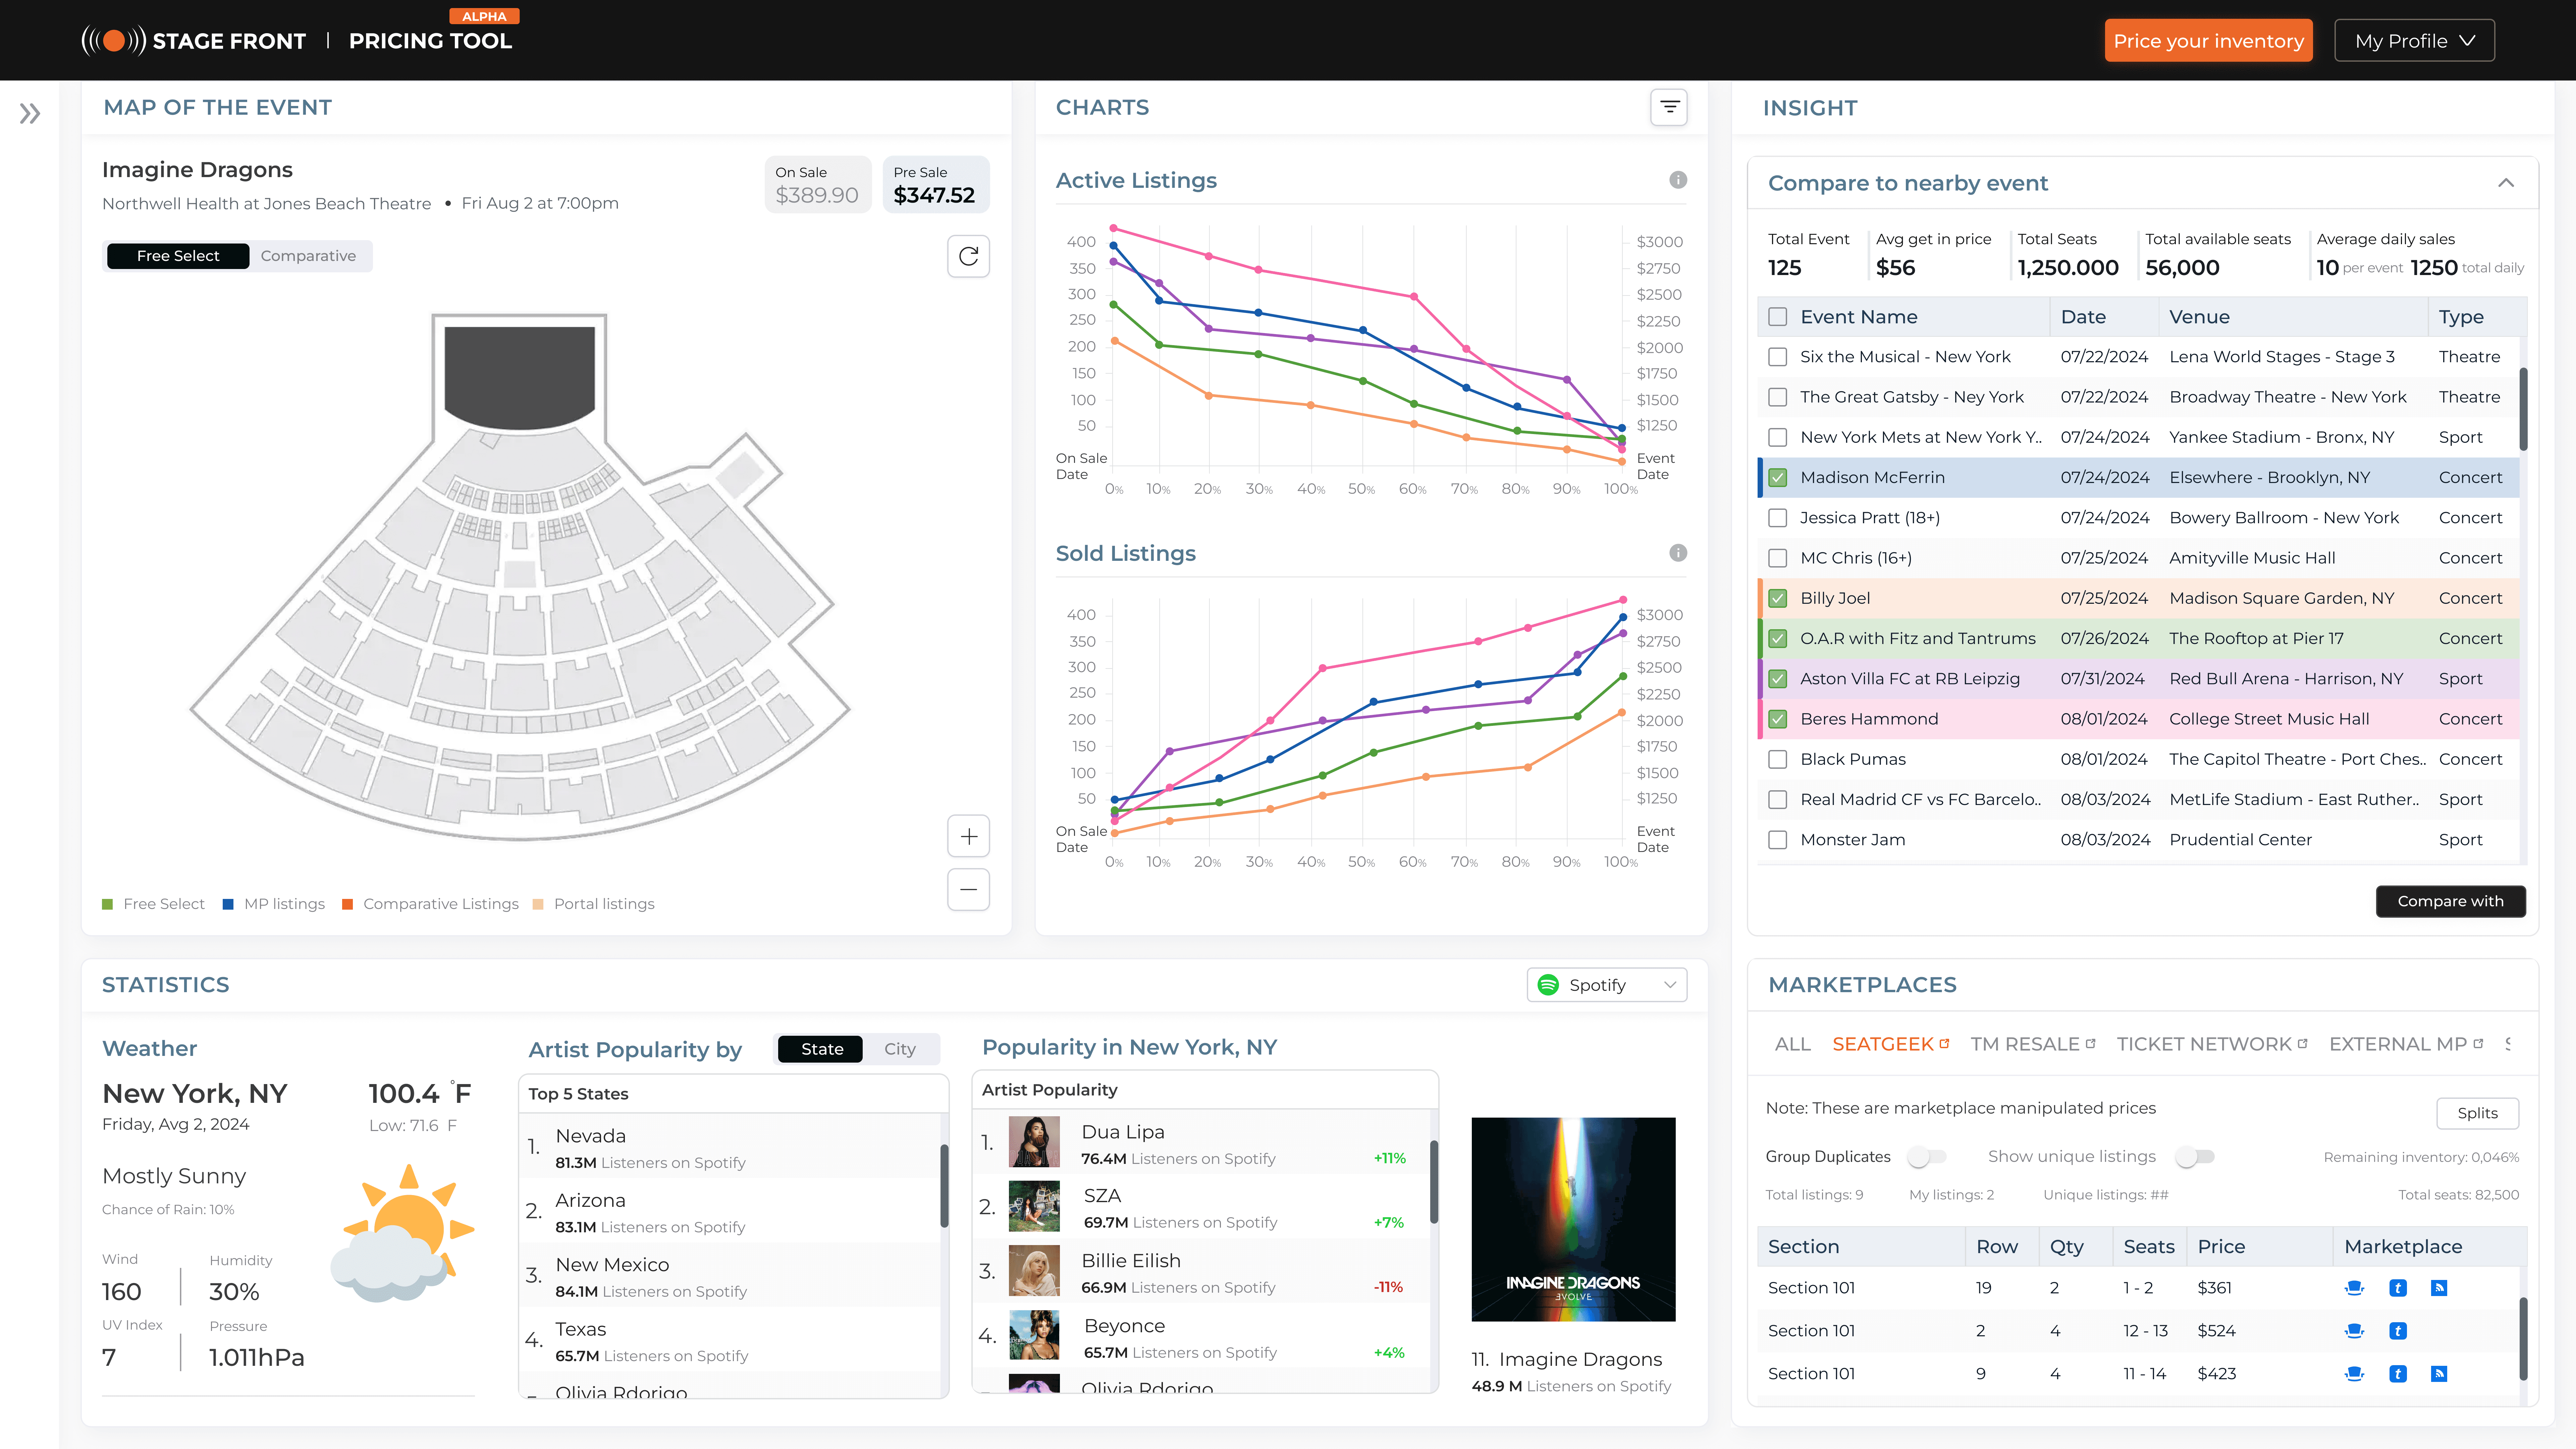Switch artist popularity to City

pyautogui.click(x=899, y=1049)
